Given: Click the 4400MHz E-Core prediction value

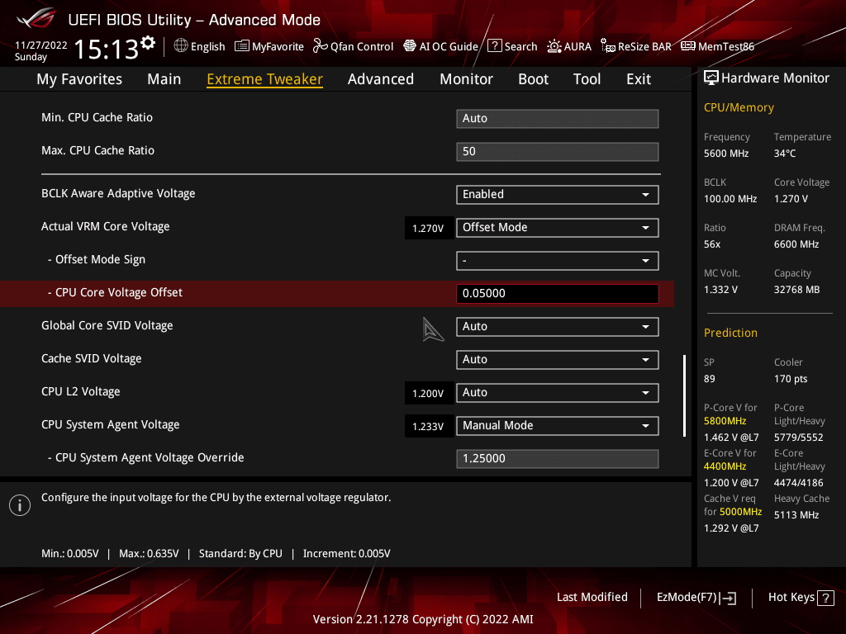Looking at the screenshot, I should pyautogui.click(x=725, y=466).
